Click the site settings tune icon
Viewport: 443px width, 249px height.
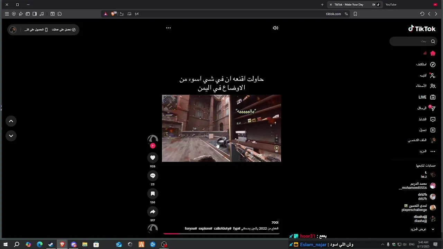[346, 14]
